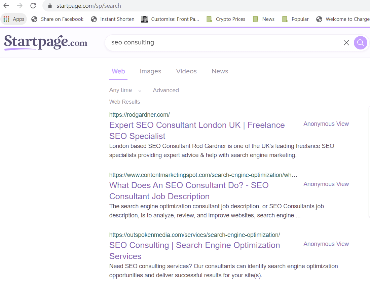This screenshot has width=370, height=284.
Task: Click the purple magnifier search button
Action: pyautogui.click(x=360, y=43)
